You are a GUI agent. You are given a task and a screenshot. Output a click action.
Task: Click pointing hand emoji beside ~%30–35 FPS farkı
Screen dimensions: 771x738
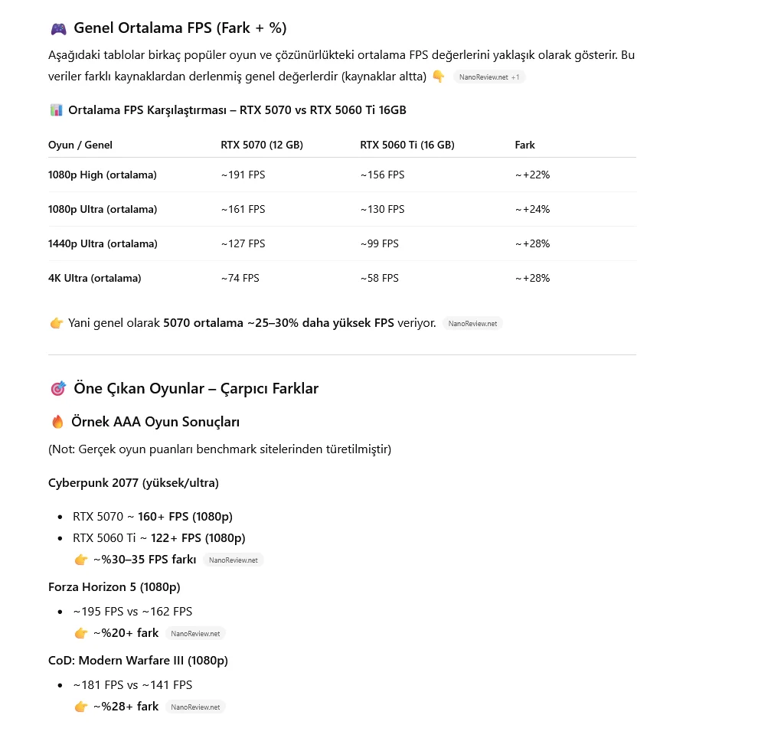click(x=81, y=560)
